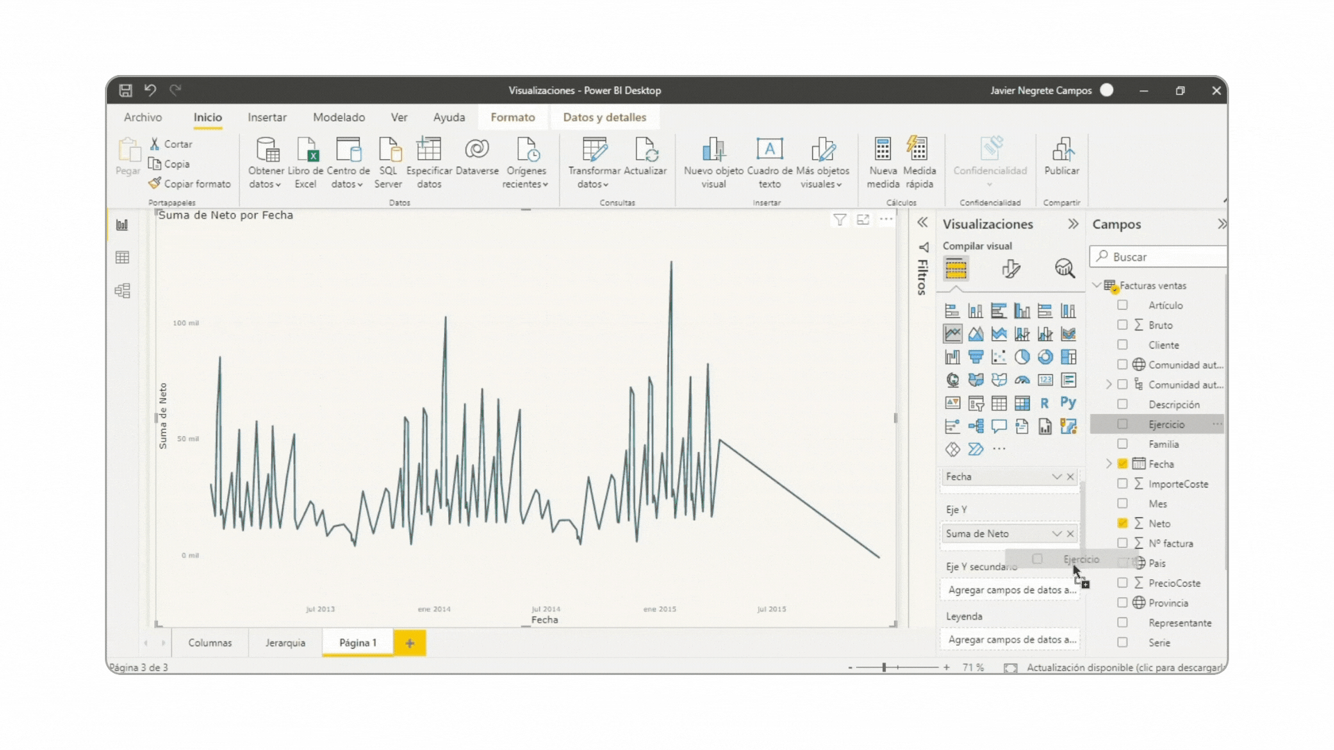Image resolution: width=1334 pixels, height=750 pixels.
Task: Select the Python visual icon
Action: point(1068,403)
